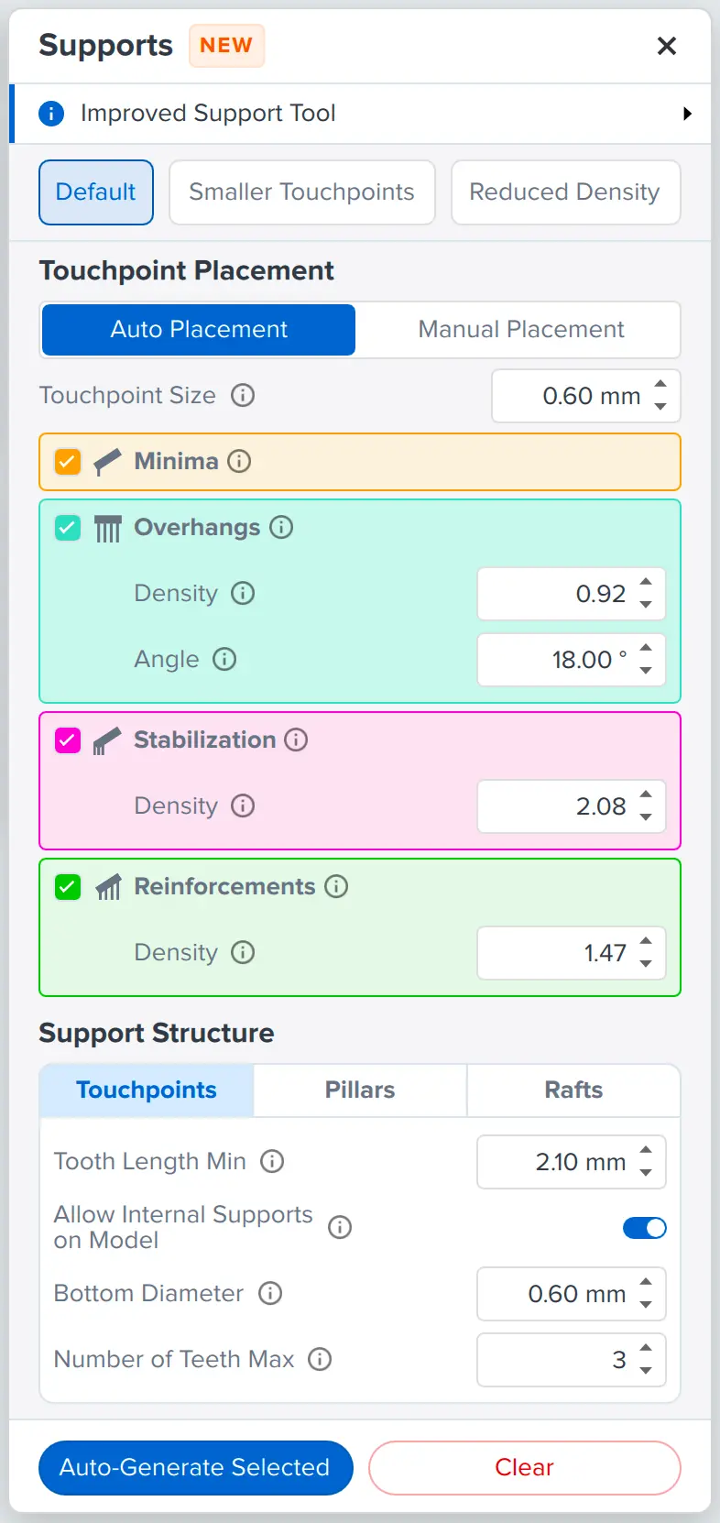Click the Minima info icon

point(239,462)
